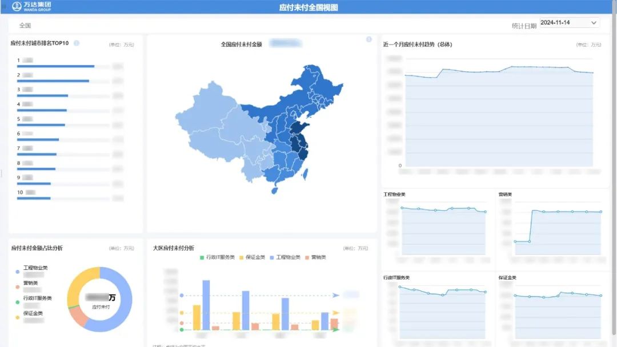Toggle 营销类 series in bar chart legend
Viewport: 617px width, 347px height.
(315, 257)
